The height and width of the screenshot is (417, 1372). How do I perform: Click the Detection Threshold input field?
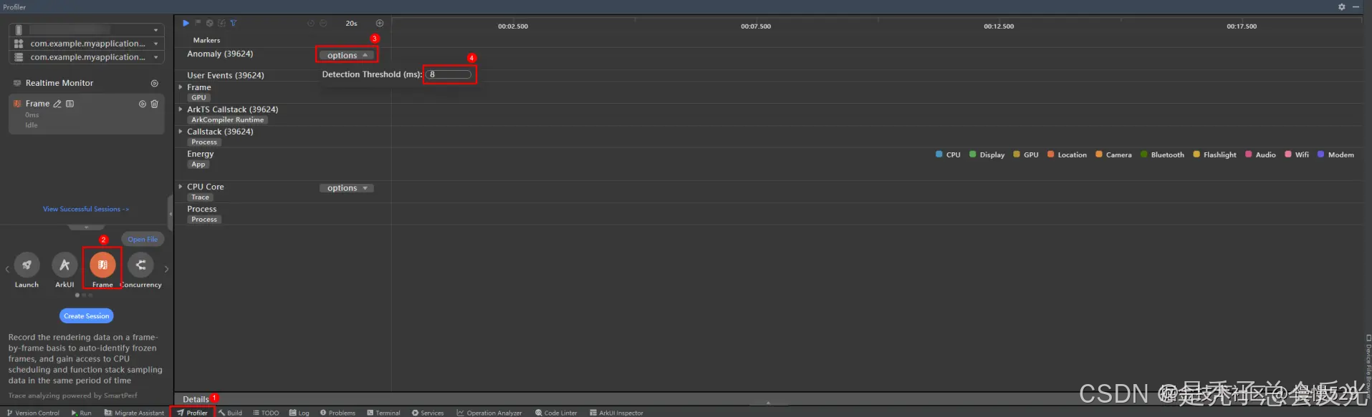click(x=448, y=74)
